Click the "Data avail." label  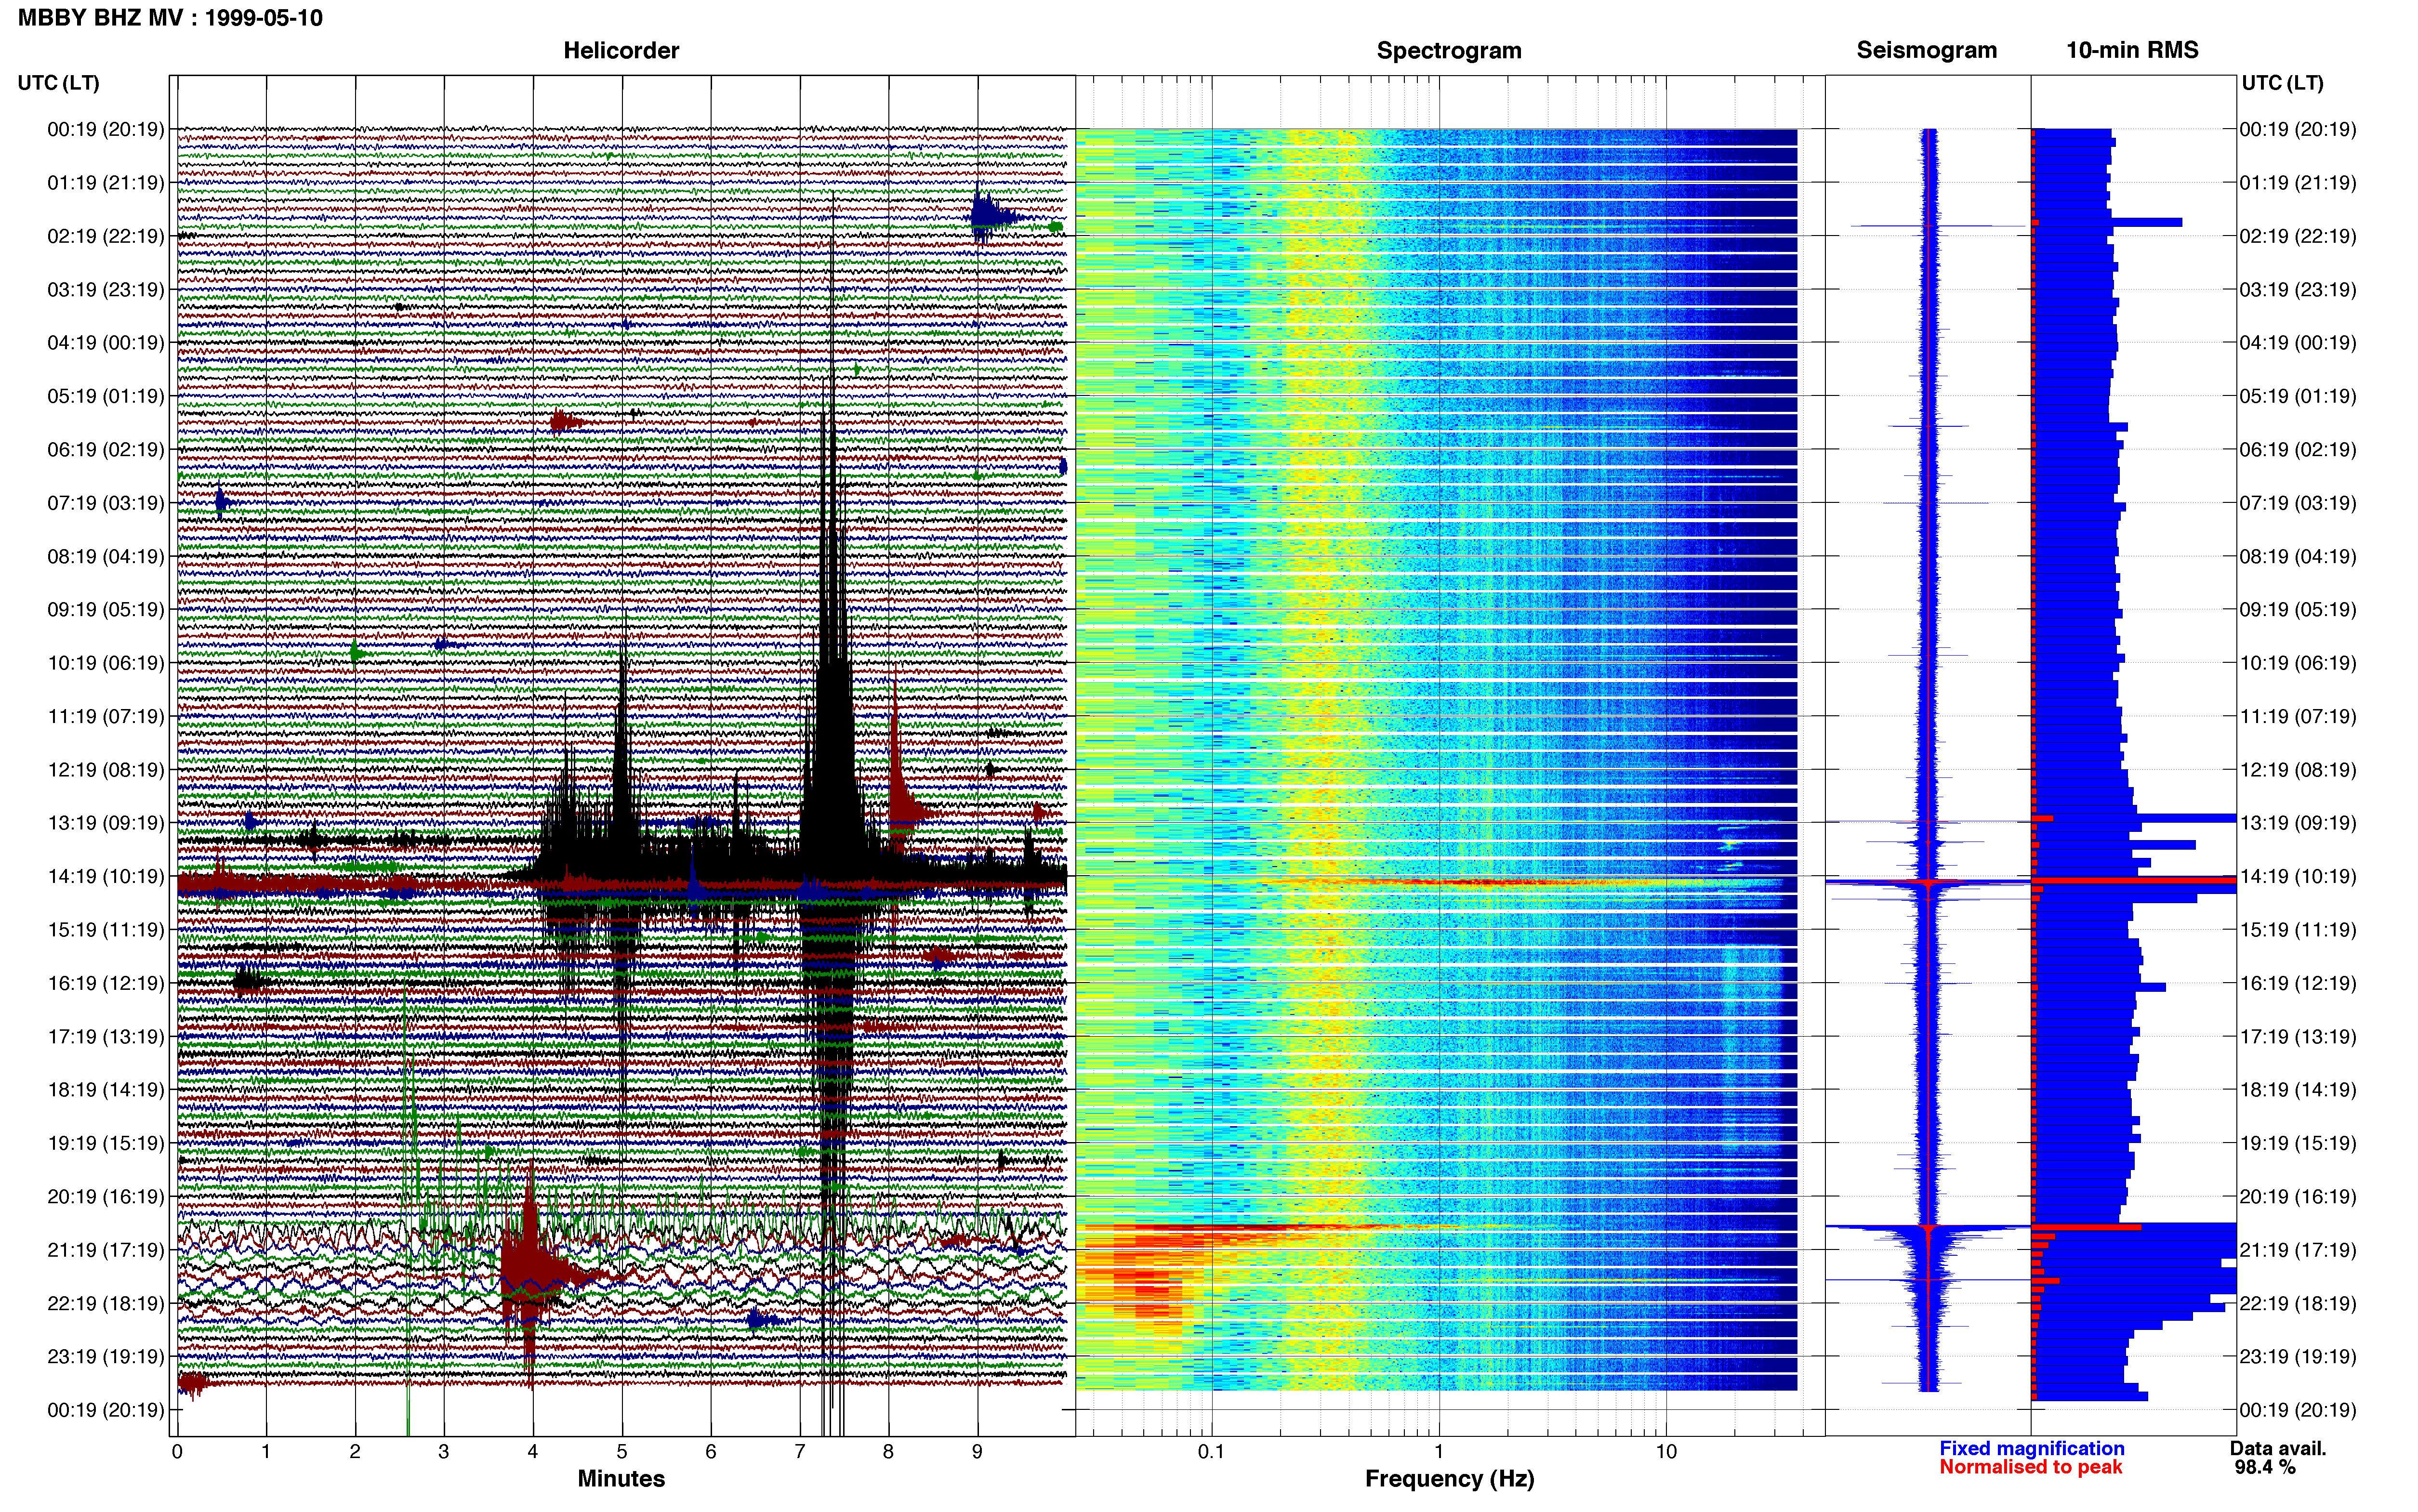[2278, 1448]
